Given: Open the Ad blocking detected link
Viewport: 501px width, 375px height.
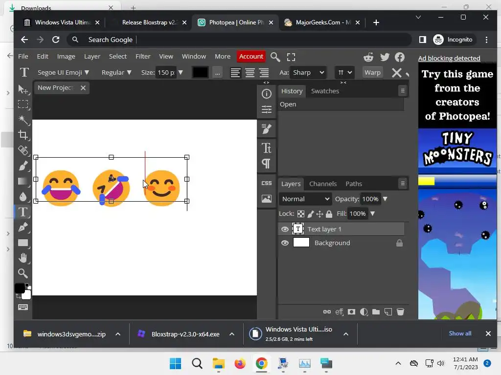Looking at the screenshot, I should click(449, 59).
